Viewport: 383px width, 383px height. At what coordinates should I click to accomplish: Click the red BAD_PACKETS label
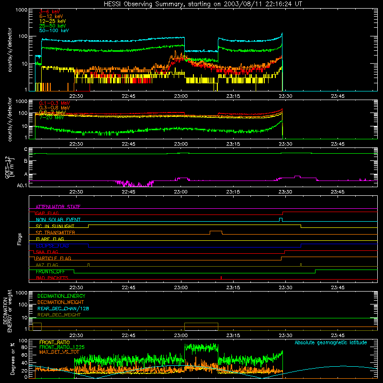pos(52,278)
